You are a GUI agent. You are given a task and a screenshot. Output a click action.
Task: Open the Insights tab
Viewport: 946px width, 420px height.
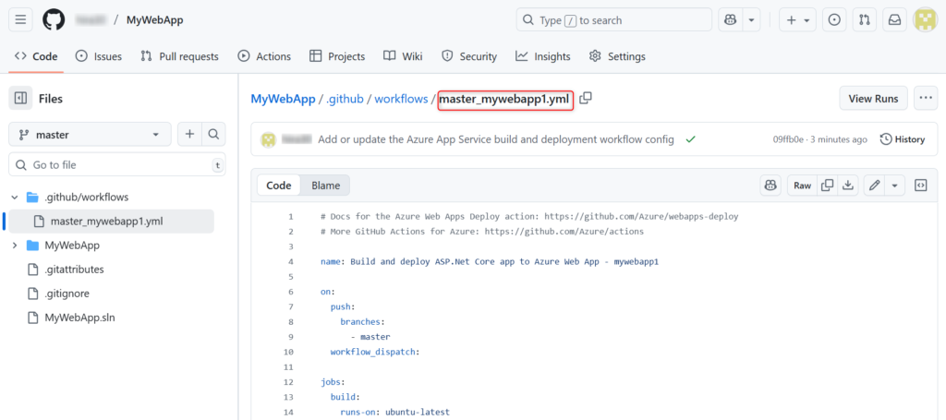point(543,56)
